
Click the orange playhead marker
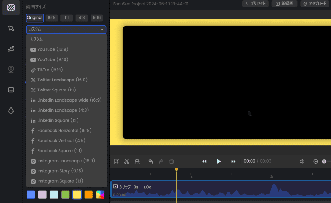[176, 169]
